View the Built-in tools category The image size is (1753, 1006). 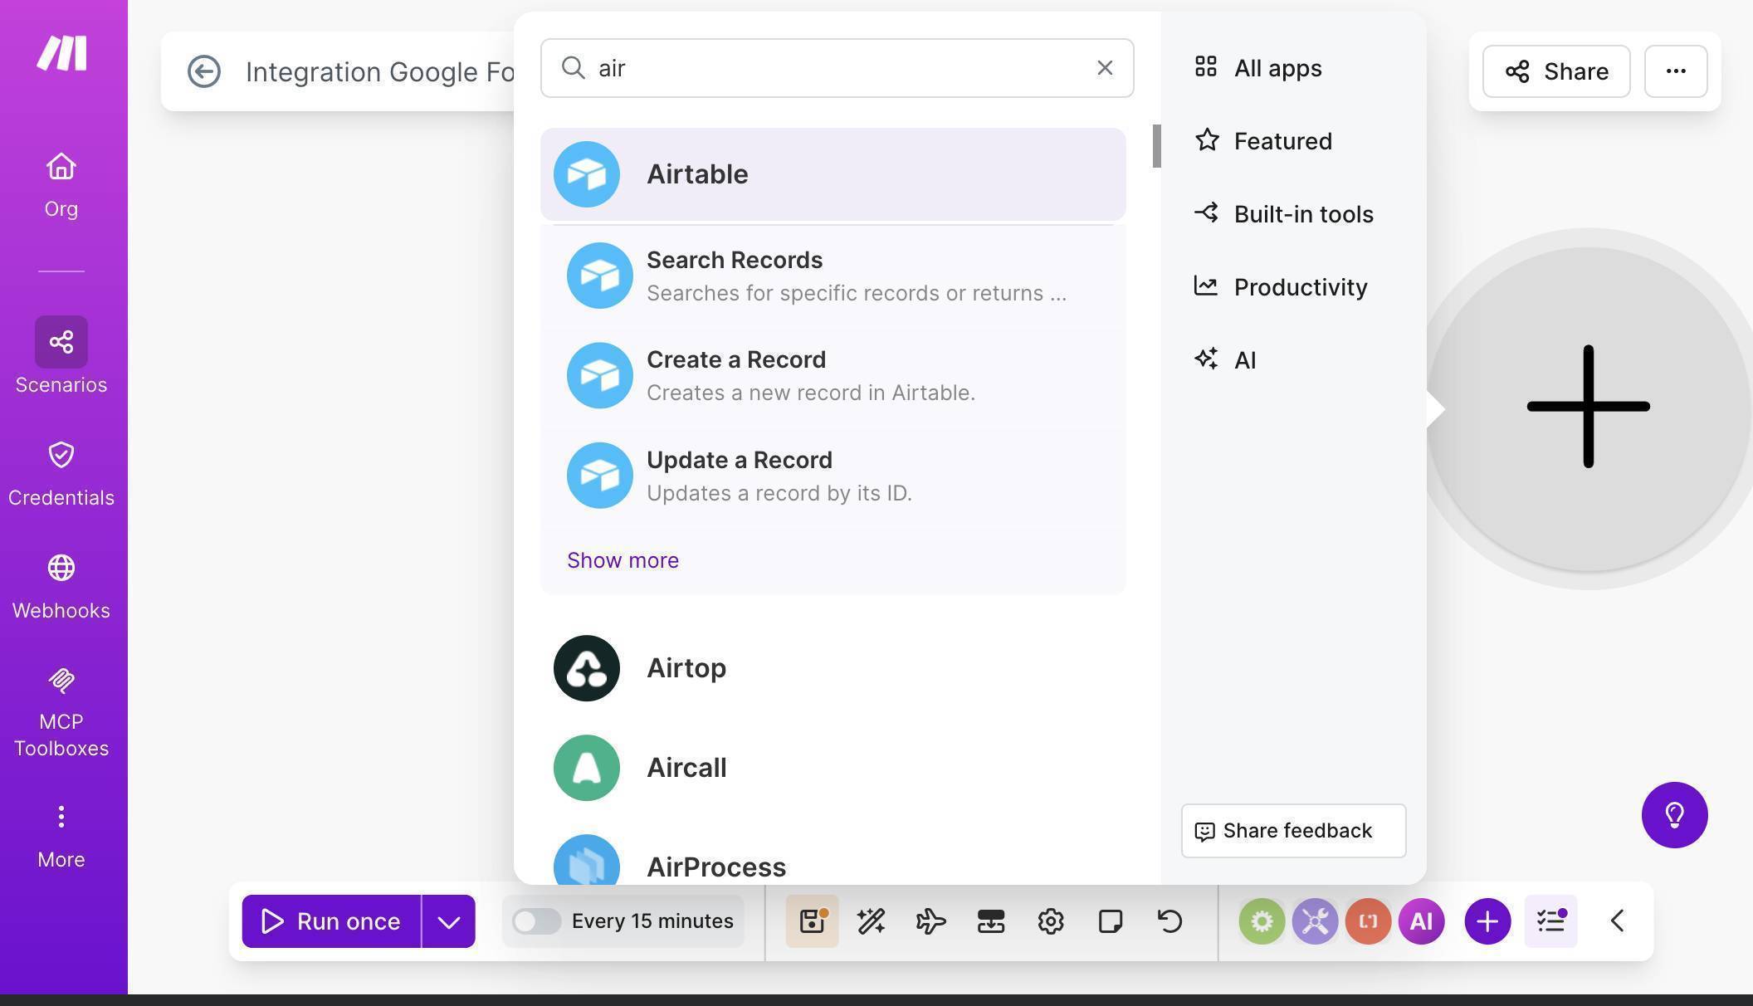coord(1302,213)
